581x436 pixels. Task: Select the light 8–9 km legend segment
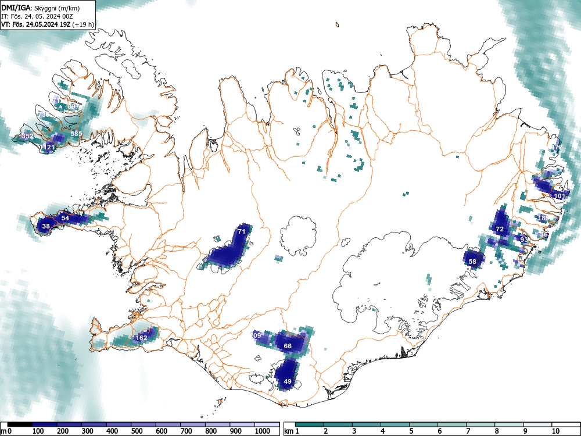(509, 424)
